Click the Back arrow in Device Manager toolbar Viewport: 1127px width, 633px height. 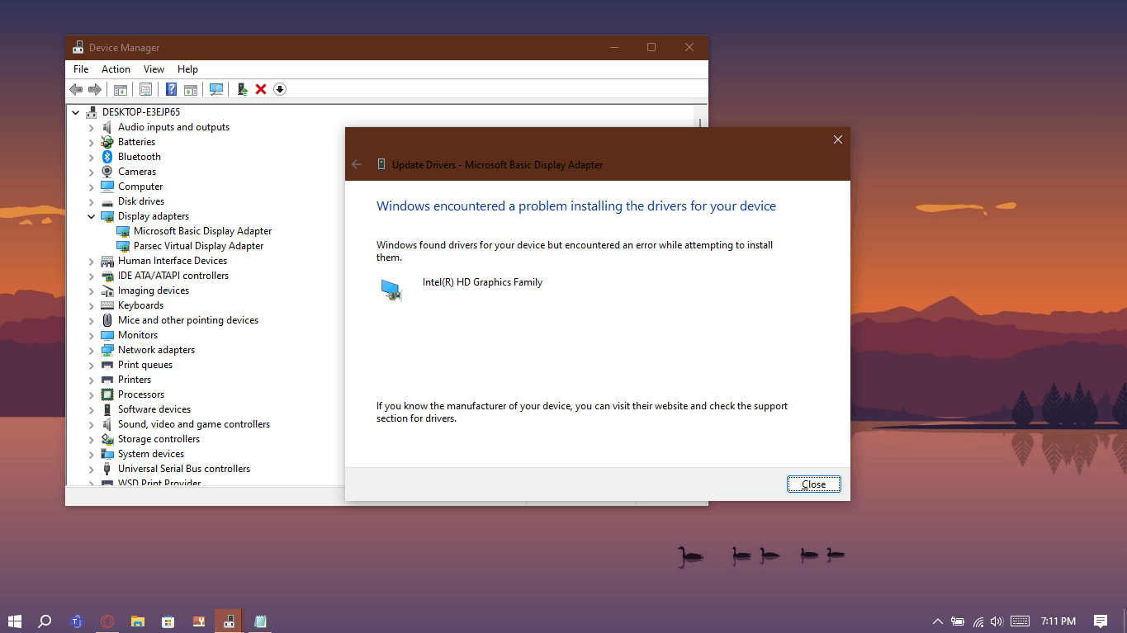tap(76, 89)
